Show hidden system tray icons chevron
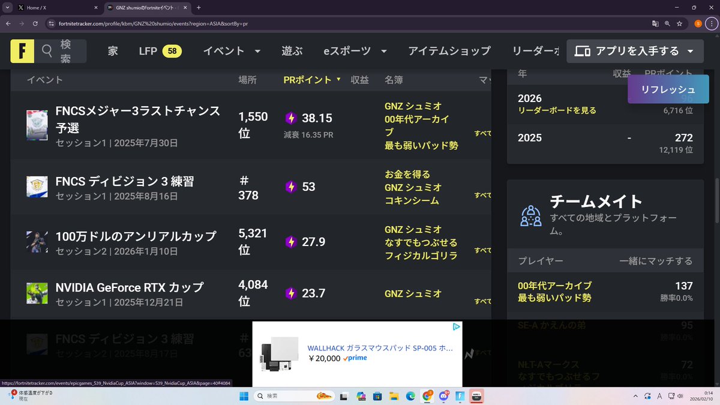Viewport: 720px width, 405px height. point(635,396)
